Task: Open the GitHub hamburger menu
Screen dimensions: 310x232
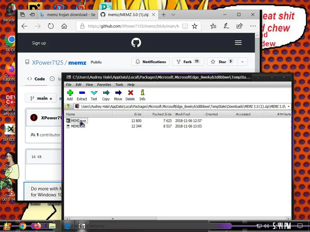Action: coord(238,43)
